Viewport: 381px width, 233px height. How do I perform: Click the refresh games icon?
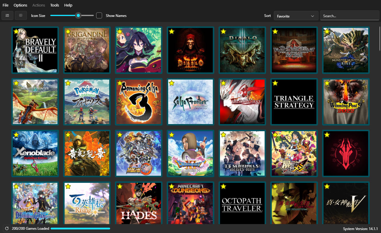7,229
